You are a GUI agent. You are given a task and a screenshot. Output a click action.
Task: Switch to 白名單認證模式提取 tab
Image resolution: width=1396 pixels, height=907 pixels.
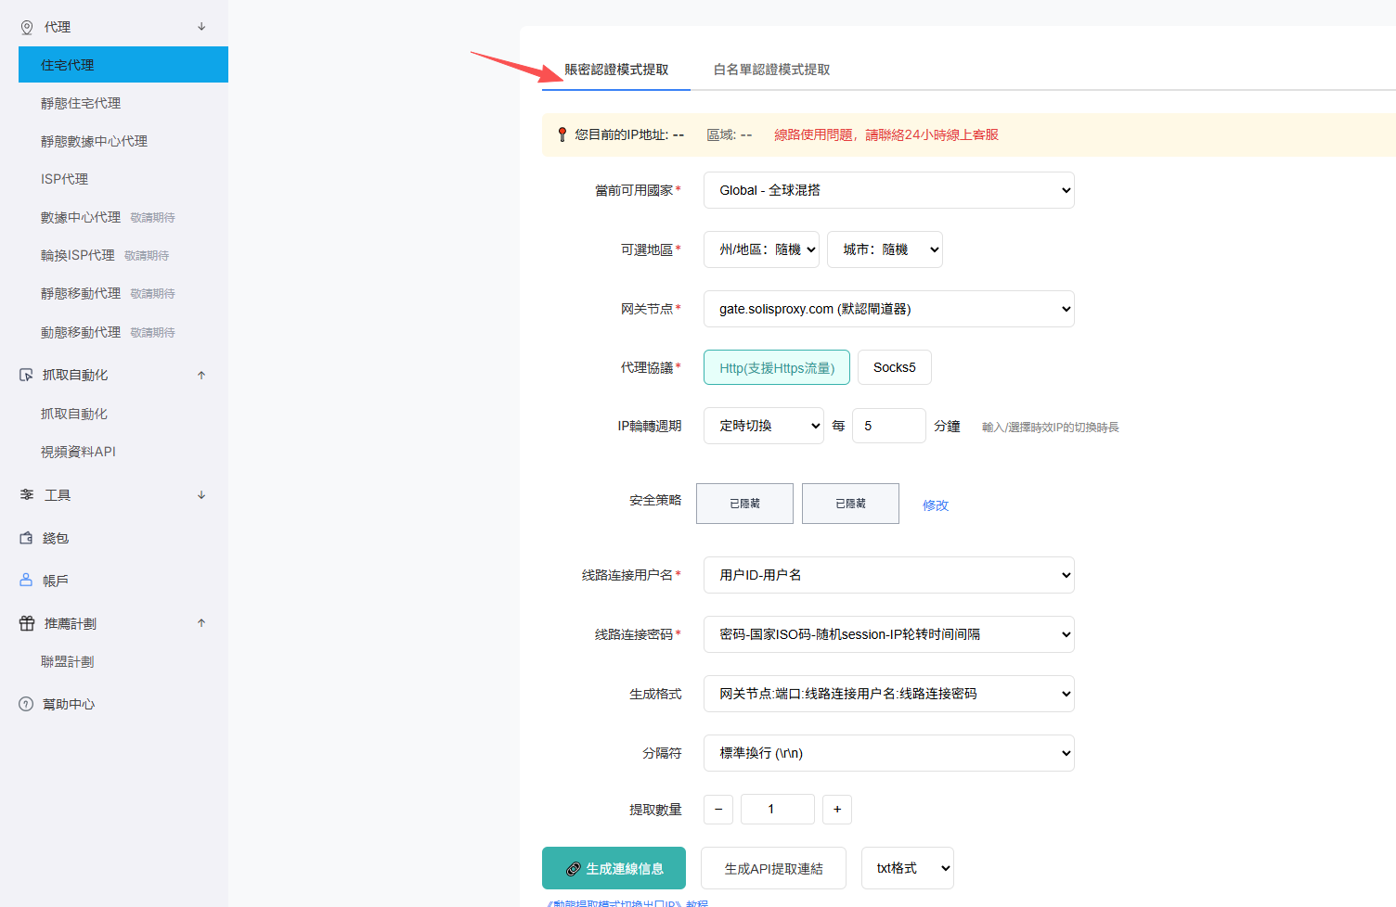(771, 70)
